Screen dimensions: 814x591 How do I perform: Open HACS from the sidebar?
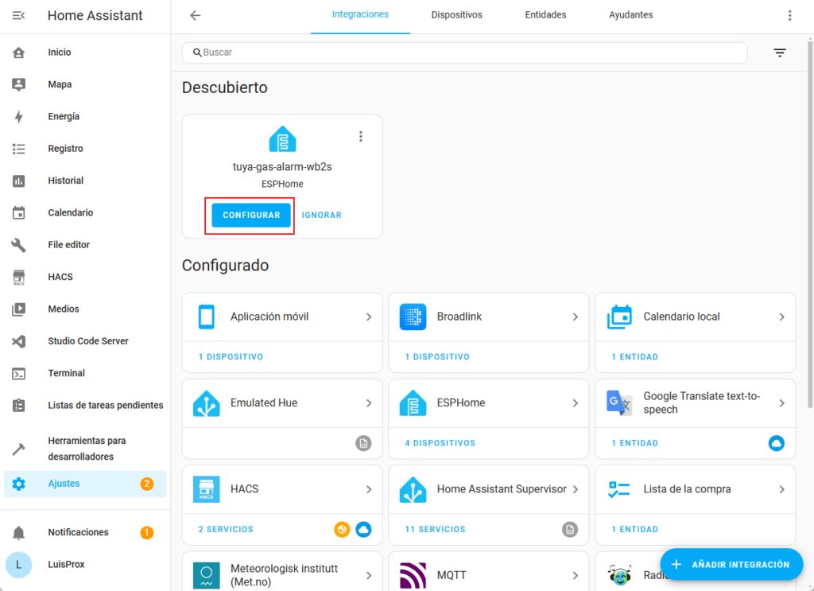point(60,277)
